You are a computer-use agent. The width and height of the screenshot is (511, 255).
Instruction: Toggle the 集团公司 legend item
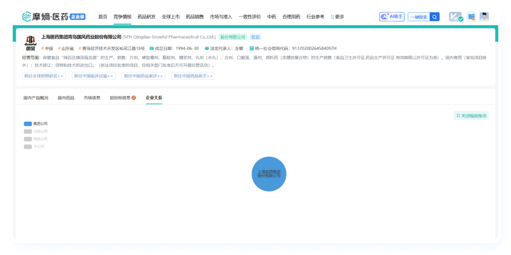point(36,124)
